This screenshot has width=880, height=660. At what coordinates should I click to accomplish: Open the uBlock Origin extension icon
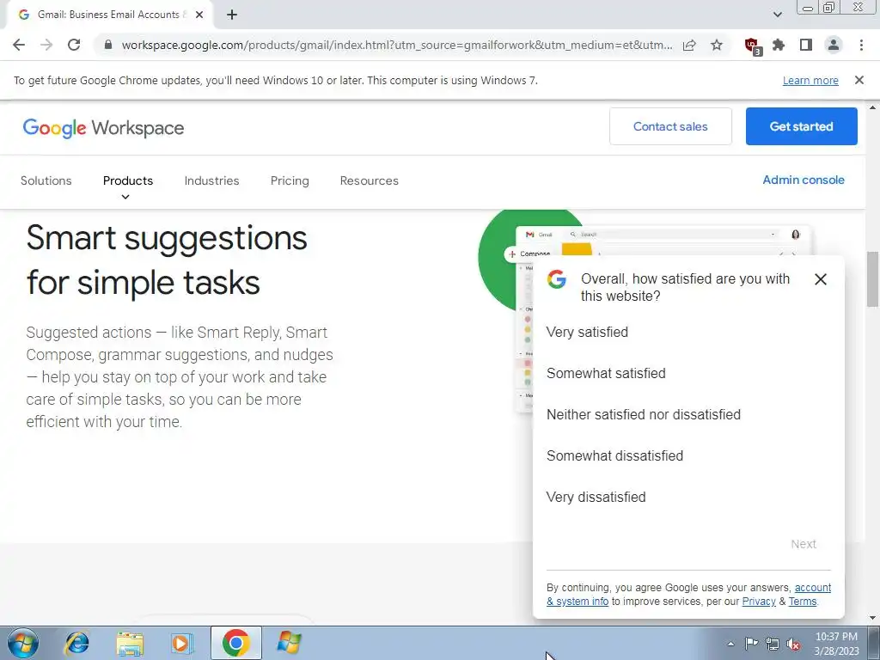(753, 46)
